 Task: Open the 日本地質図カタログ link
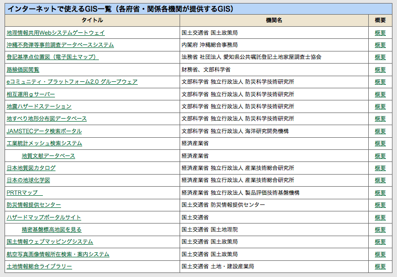tap(31, 168)
